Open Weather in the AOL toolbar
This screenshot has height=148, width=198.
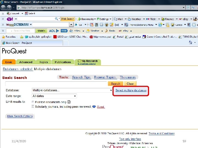coord(93,31)
